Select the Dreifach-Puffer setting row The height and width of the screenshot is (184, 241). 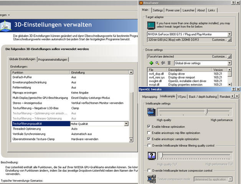pos(70,77)
